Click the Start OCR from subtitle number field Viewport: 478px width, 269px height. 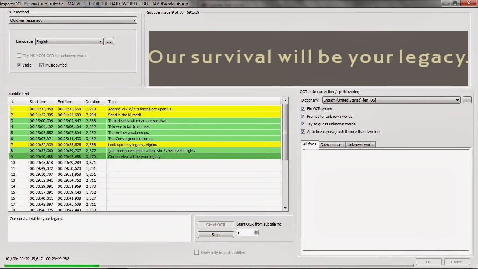point(245,233)
